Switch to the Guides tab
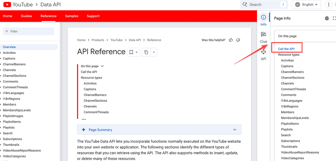Viewport: 336px width, 161px height. (x=26, y=16)
